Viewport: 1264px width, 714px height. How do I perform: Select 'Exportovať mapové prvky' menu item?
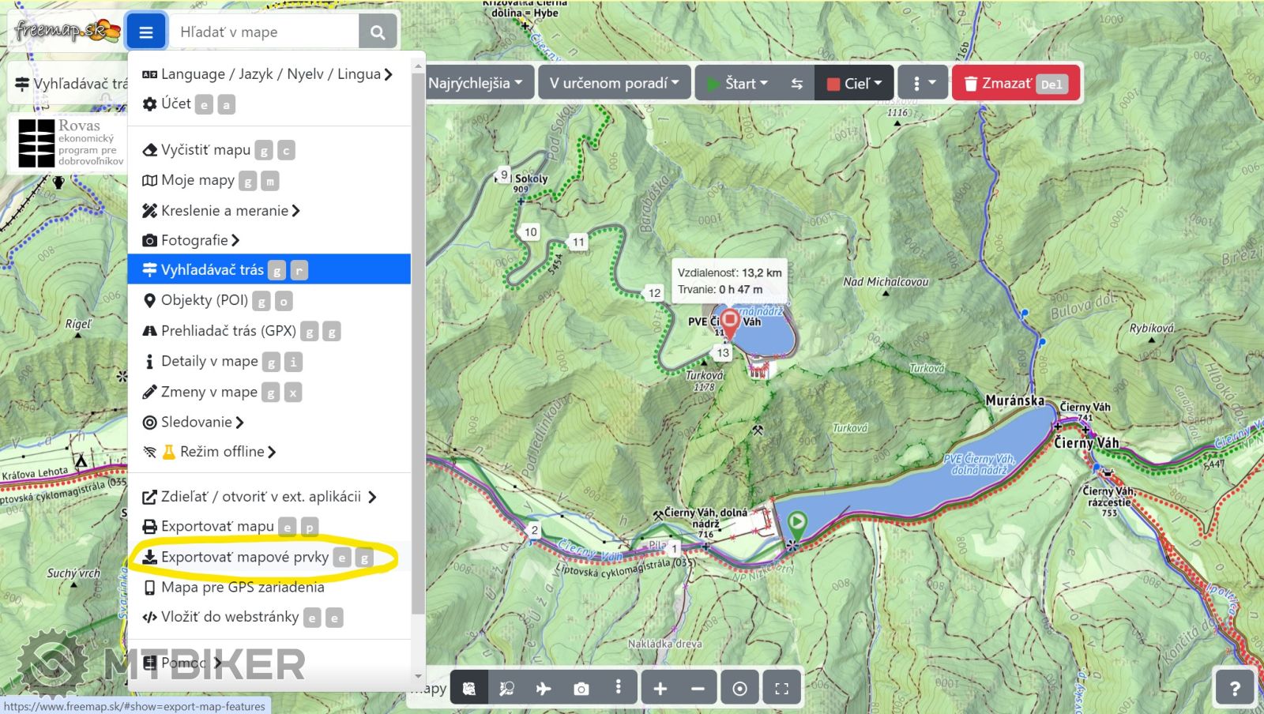click(x=245, y=558)
